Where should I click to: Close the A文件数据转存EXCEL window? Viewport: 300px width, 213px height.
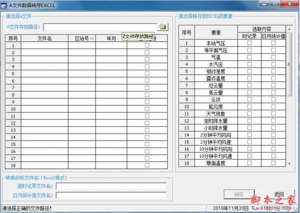click(289, 3)
